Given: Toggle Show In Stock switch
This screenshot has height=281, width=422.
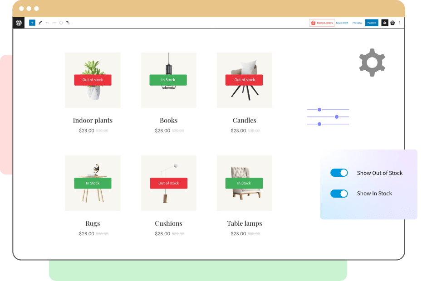Looking at the screenshot, I should (x=339, y=194).
